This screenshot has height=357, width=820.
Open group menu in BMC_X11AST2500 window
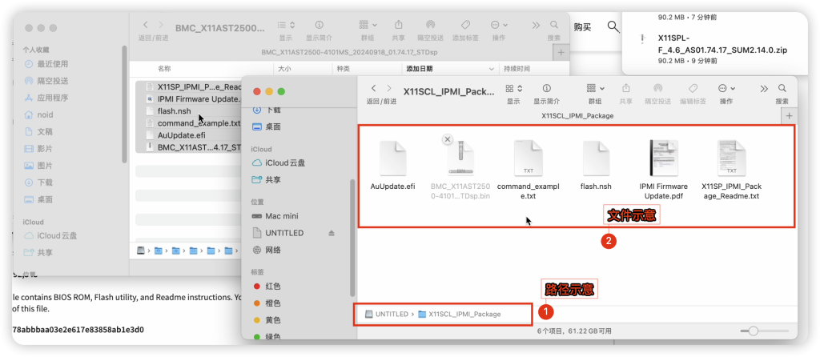pyautogui.click(x=368, y=25)
